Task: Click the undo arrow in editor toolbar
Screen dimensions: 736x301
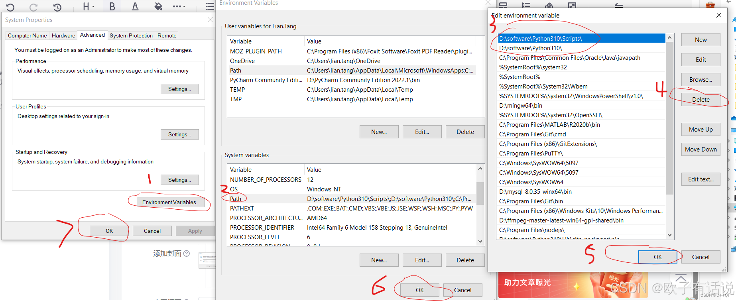Action: pos(11,7)
